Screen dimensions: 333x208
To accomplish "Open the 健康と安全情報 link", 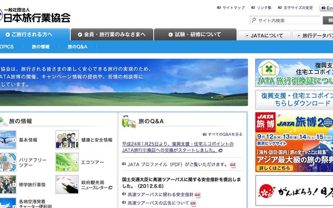I will click(97, 140).
